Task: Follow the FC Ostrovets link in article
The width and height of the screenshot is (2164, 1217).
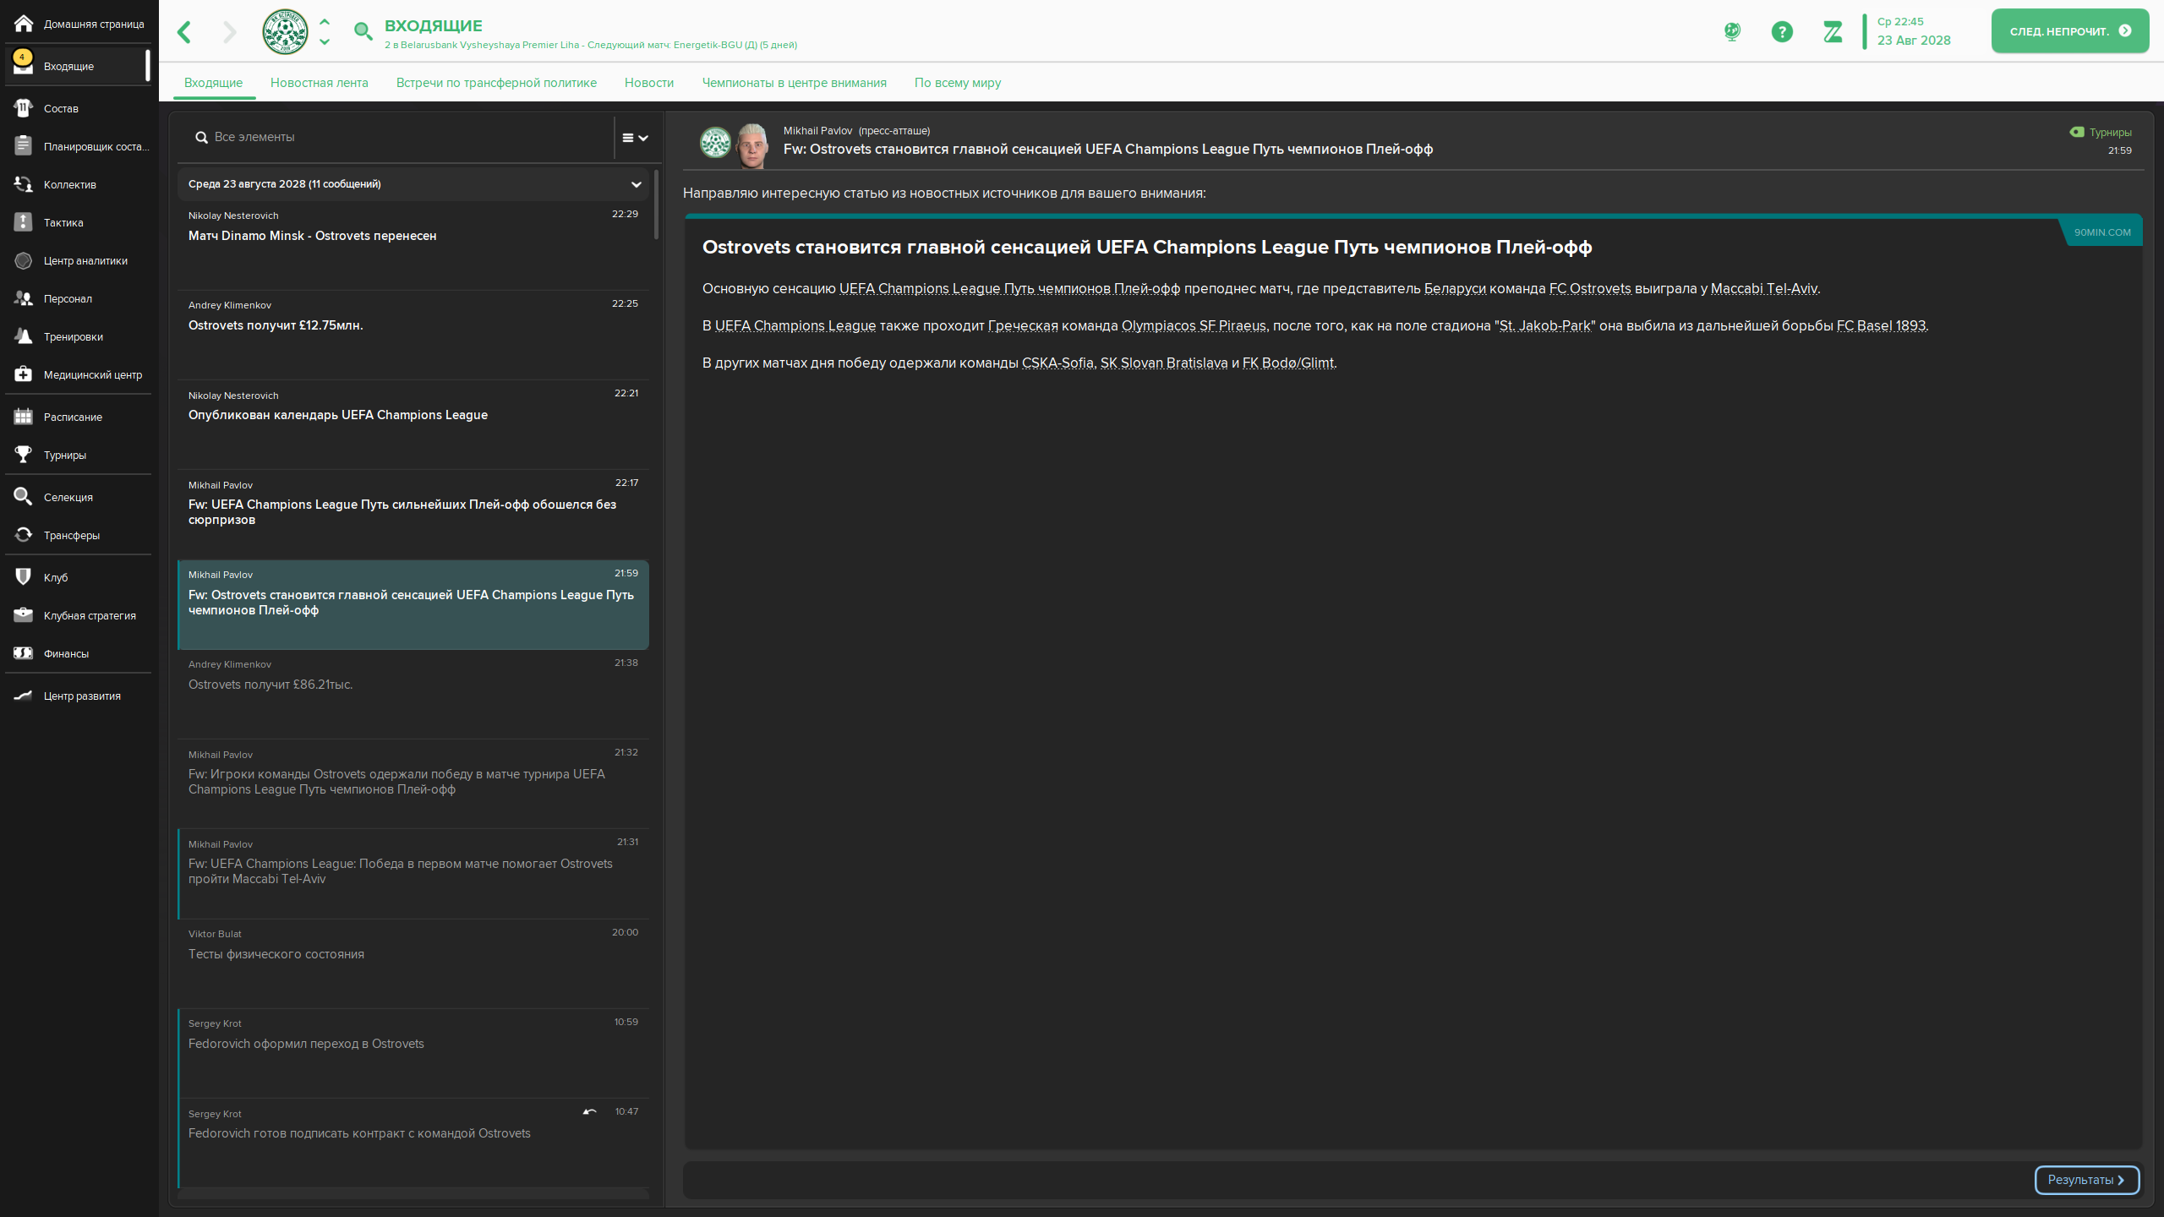Action: point(1590,289)
